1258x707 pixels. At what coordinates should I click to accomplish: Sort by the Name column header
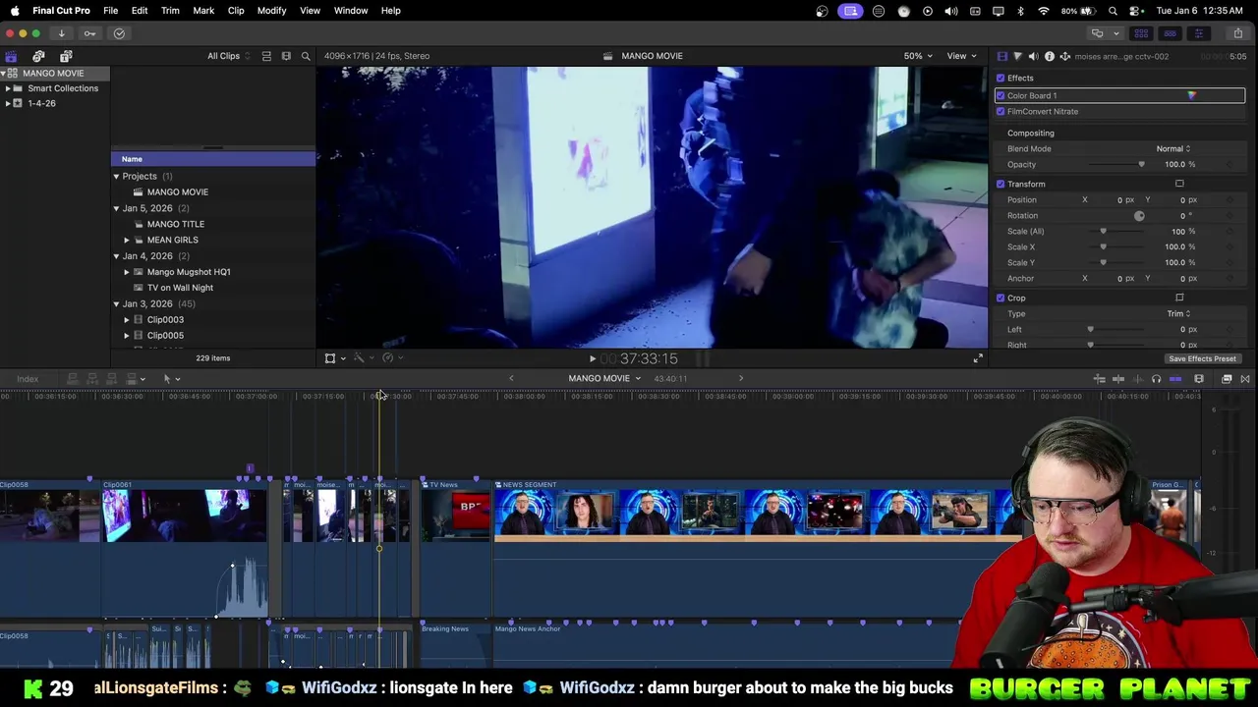[213, 159]
